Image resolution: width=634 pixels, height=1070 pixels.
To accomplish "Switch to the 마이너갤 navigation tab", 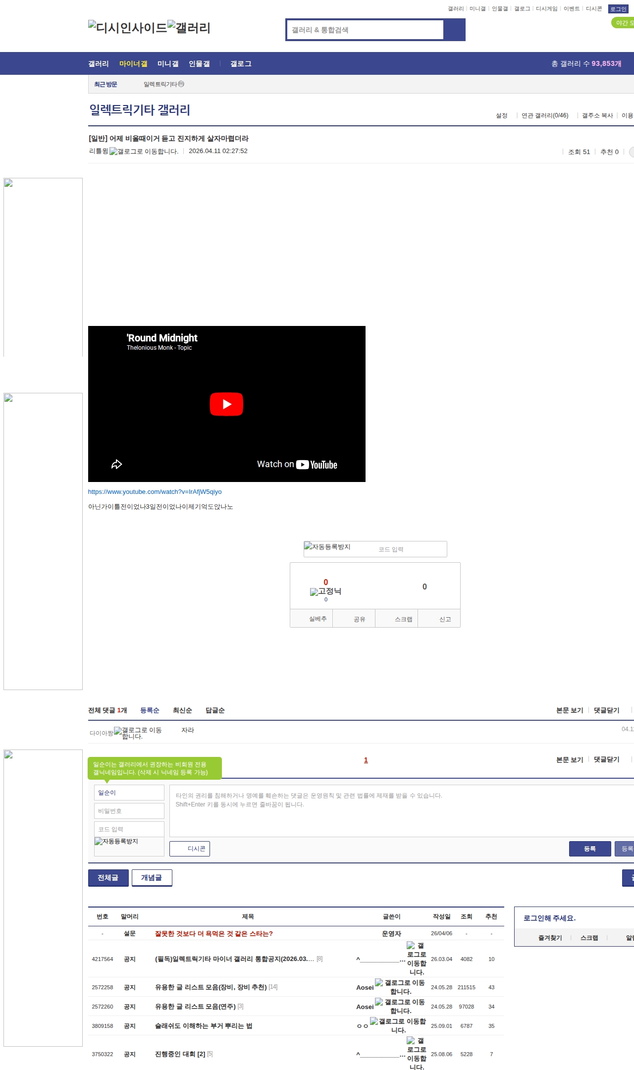I will (x=133, y=64).
